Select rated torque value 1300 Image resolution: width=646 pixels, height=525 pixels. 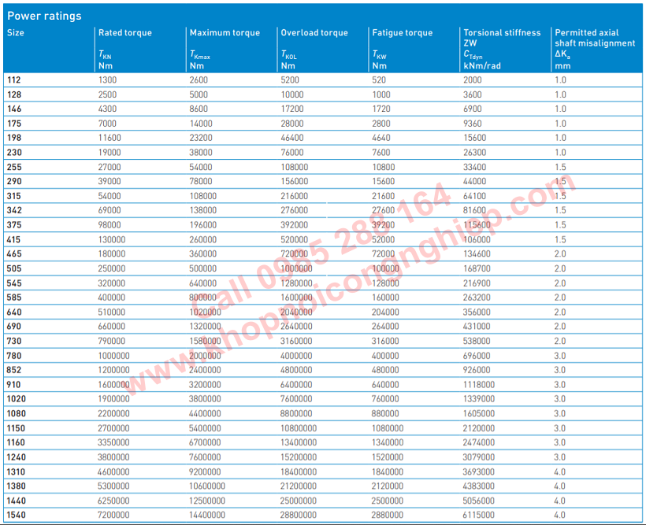point(107,80)
